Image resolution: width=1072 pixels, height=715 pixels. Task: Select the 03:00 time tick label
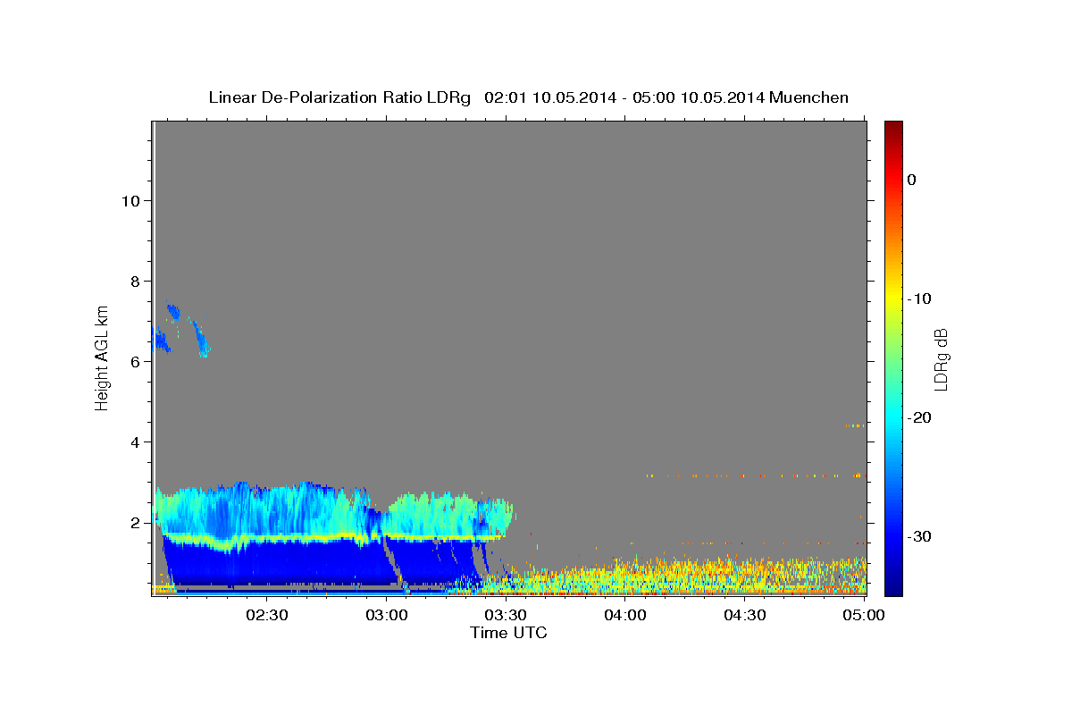point(387,616)
